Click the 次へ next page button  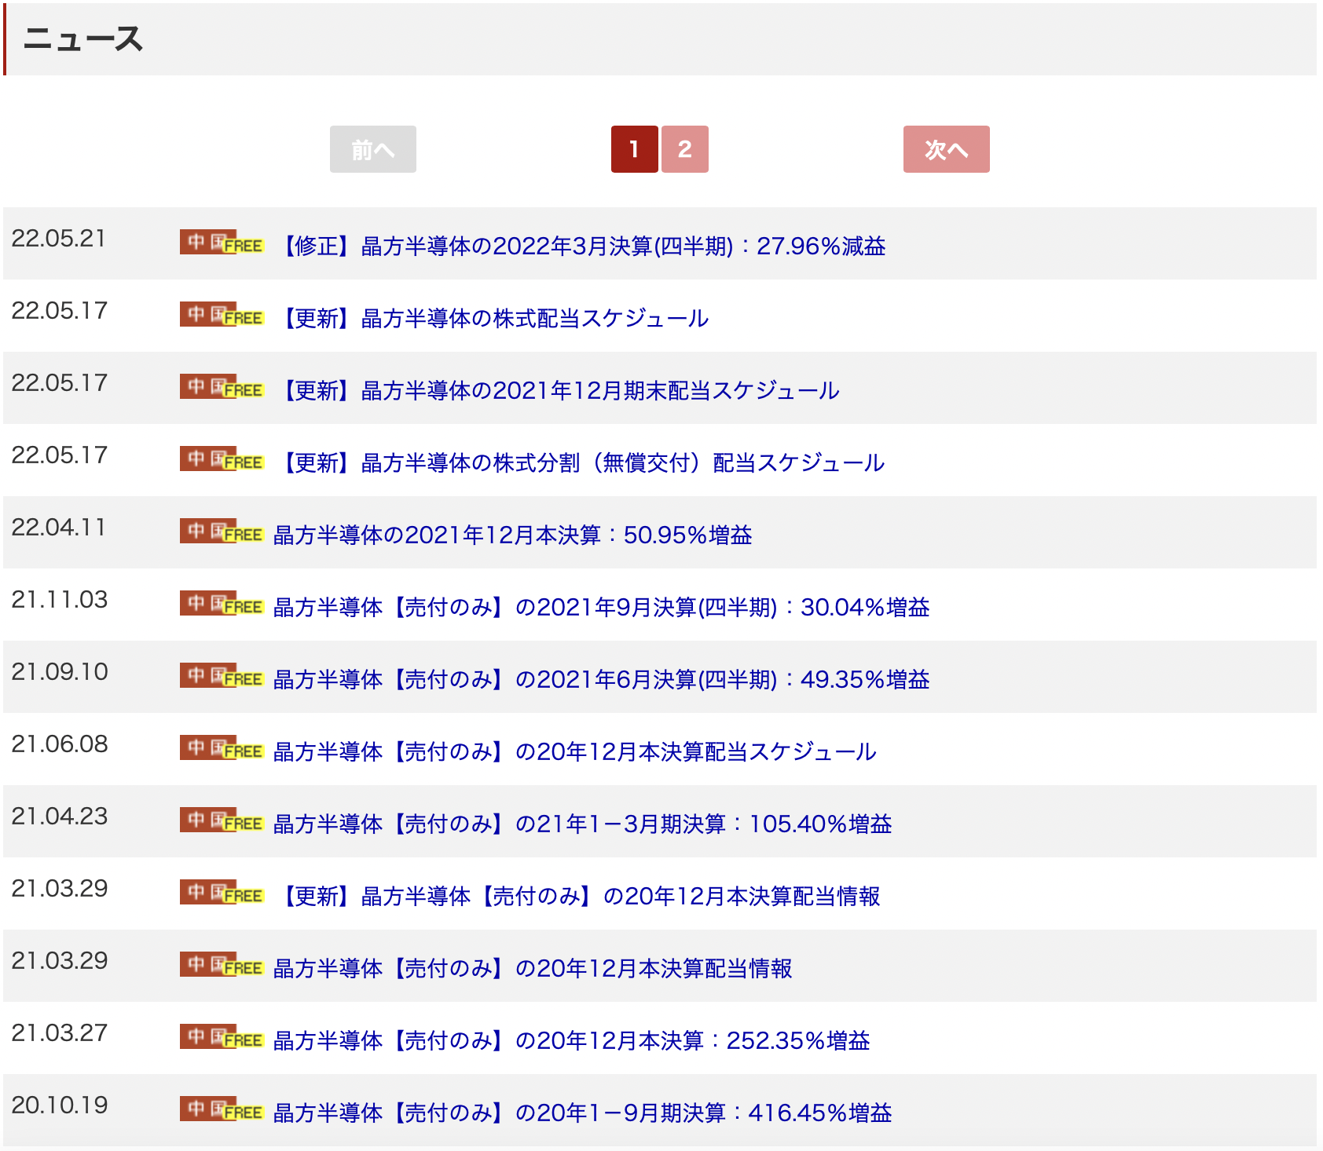point(946,149)
